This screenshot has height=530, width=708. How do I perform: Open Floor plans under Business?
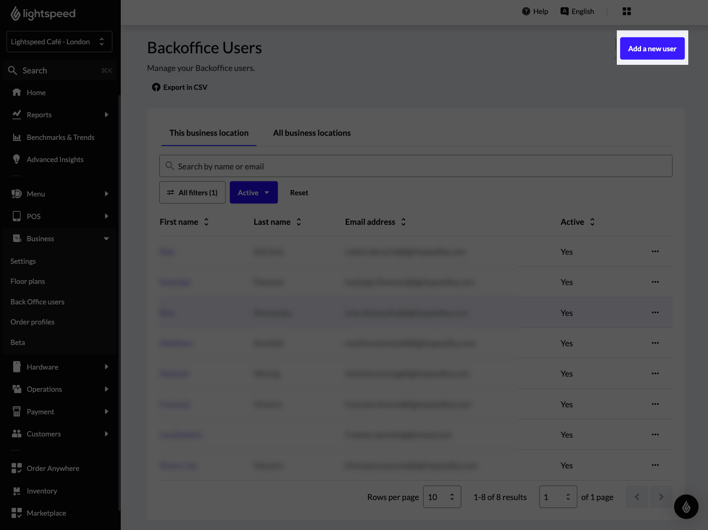pyautogui.click(x=28, y=281)
